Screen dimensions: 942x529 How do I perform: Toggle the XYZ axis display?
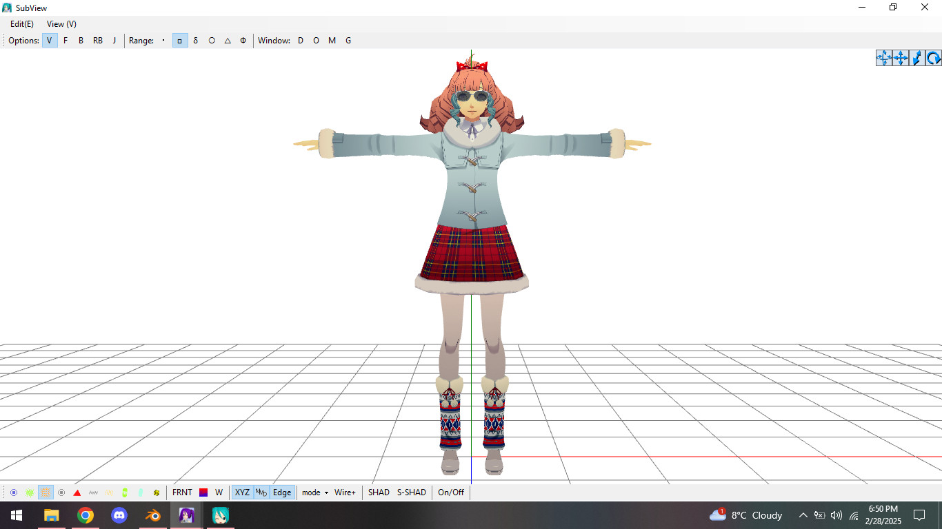[x=242, y=492]
